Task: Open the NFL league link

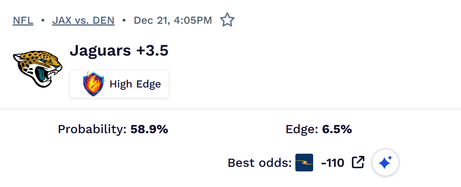Action: 23,21
